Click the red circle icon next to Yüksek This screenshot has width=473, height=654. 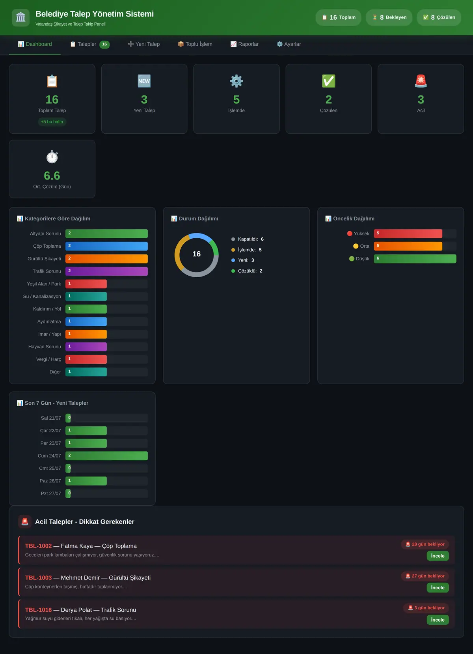[x=350, y=234]
